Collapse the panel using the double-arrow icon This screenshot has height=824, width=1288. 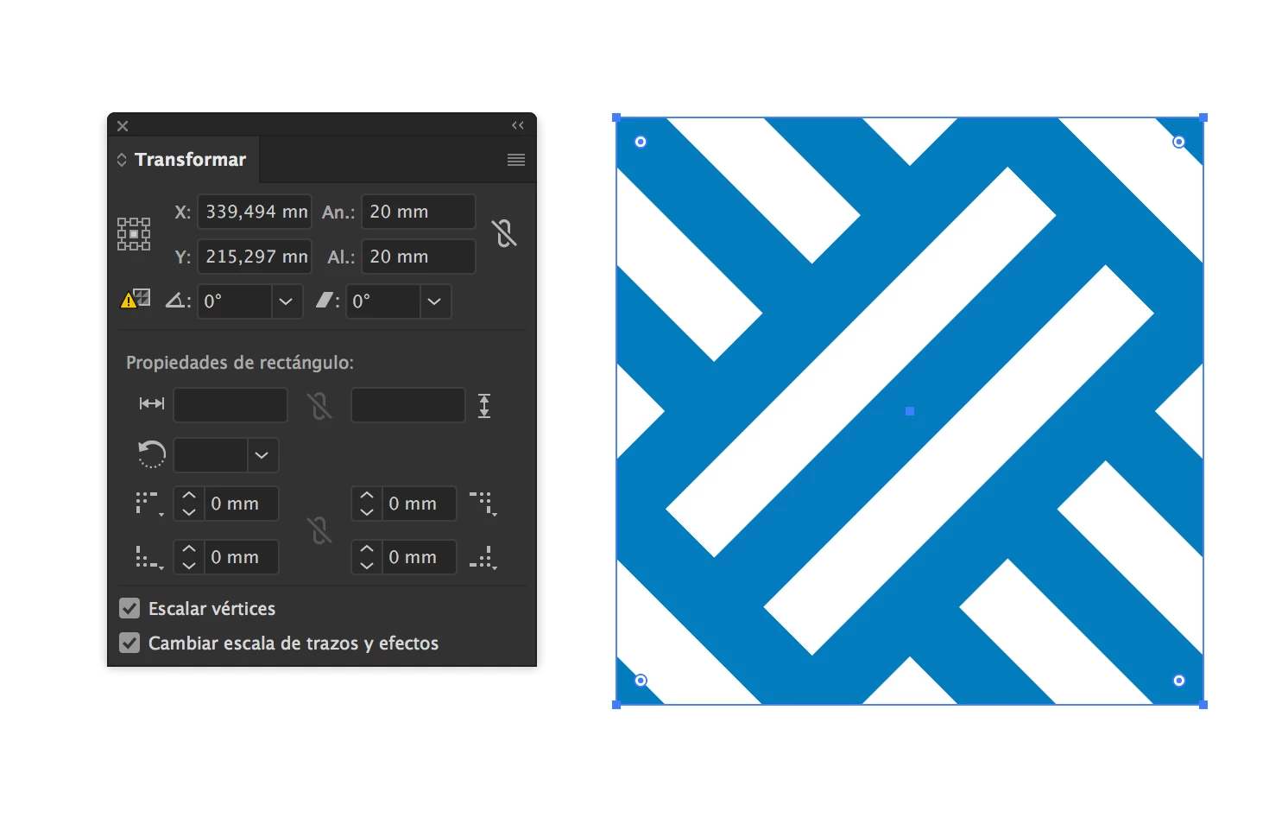click(x=518, y=125)
